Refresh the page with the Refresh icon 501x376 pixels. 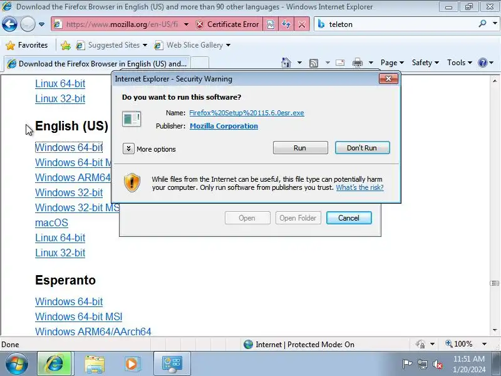pos(286,24)
